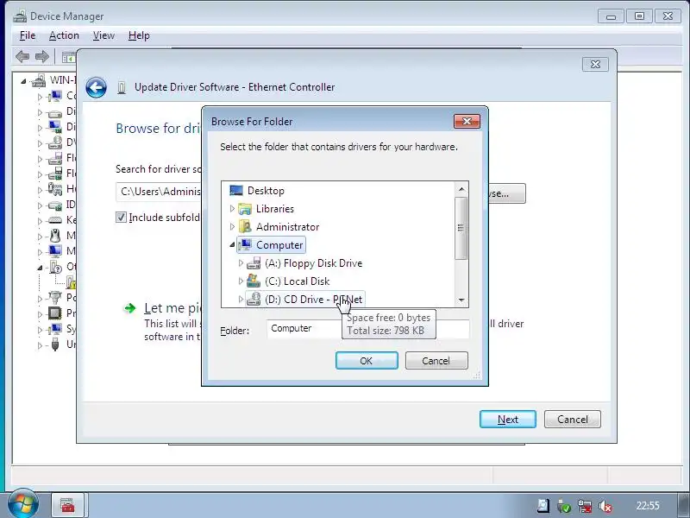Image resolution: width=690 pixels, height=518 pixels.
Task: Click the floppy drive icon
Action: (254, 263)
